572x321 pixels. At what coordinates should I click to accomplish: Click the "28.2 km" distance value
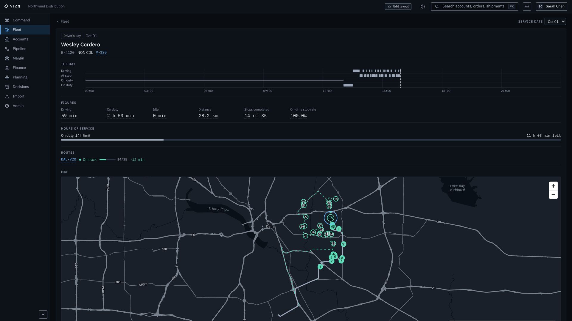(x=208, y=116)
